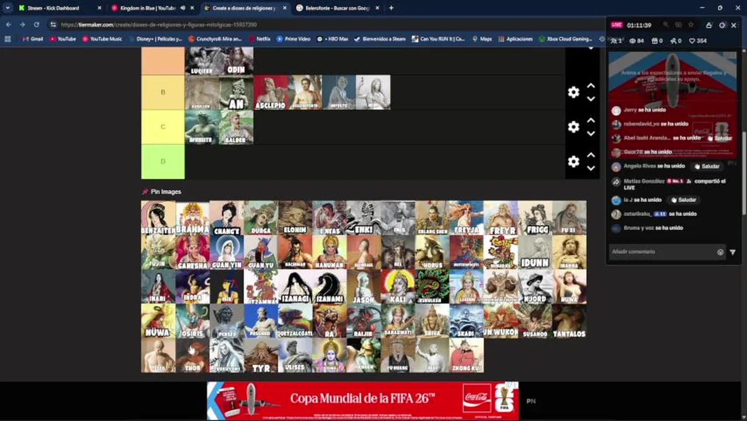
Task: Pick the Izanagi image from the pool
Action: pyautogui.click(x=295, y=287)
